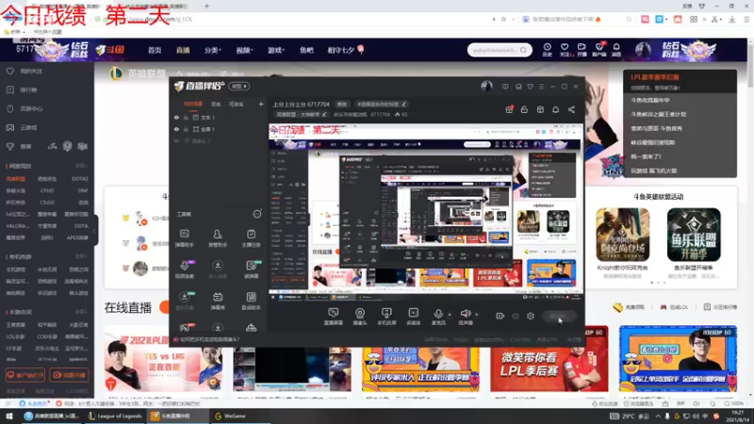Open 斗鱼电竞嘉年华 link in right panel

(x=650, y=100)
